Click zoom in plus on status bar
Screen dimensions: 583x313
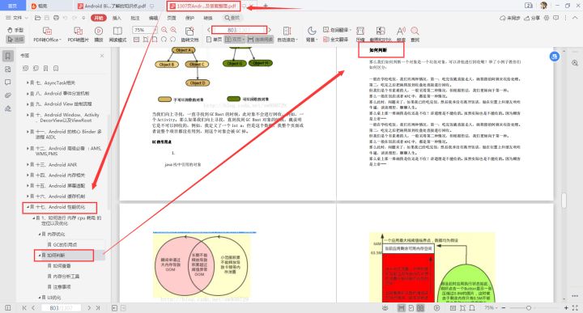point(566,308)
